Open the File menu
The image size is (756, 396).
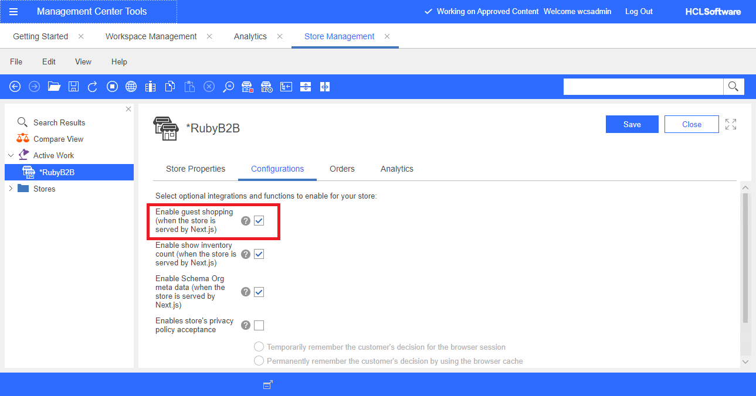(x=16, y=62)
